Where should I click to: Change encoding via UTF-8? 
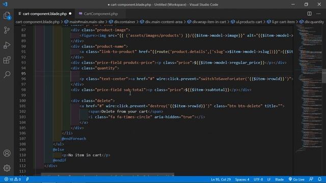pos(258,179)
